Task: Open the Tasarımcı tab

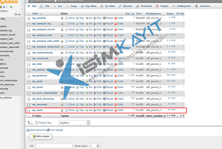Action: [203, 6]
